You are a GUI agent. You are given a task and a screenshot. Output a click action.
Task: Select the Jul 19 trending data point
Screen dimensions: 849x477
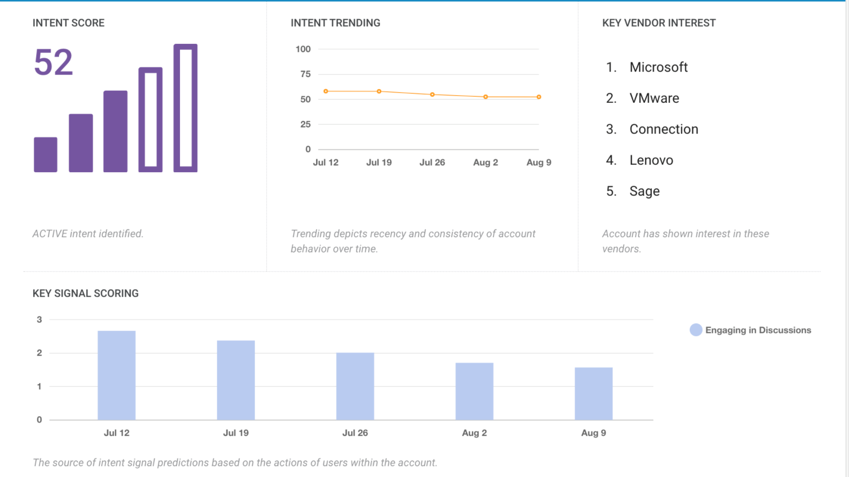tap(379, 91)
